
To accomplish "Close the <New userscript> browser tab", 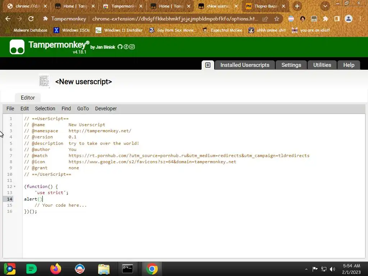I will click(x=236, y=6).
